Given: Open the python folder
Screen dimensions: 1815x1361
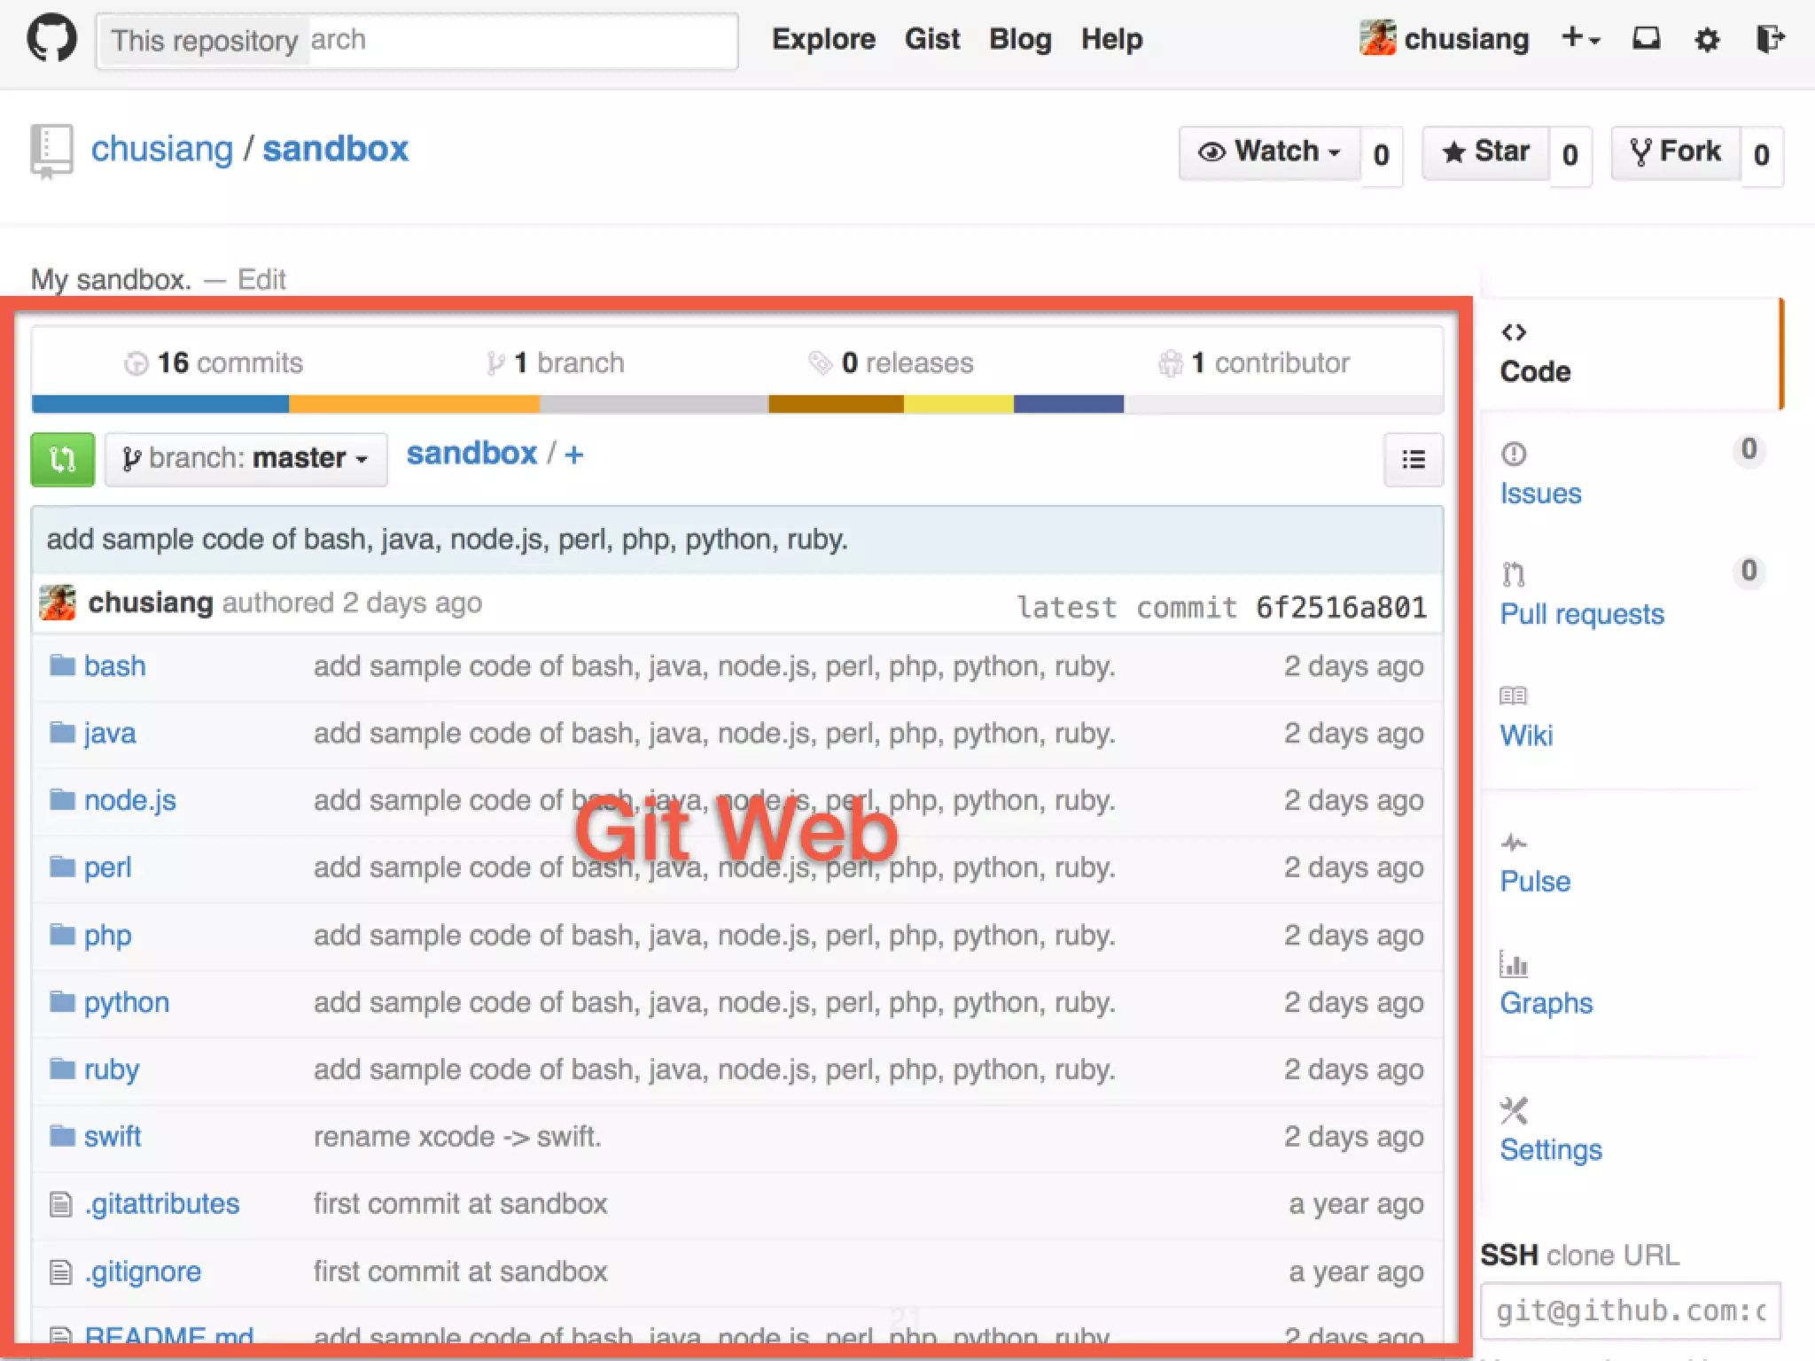Looking at the screenshot, I should point(126,1002).
